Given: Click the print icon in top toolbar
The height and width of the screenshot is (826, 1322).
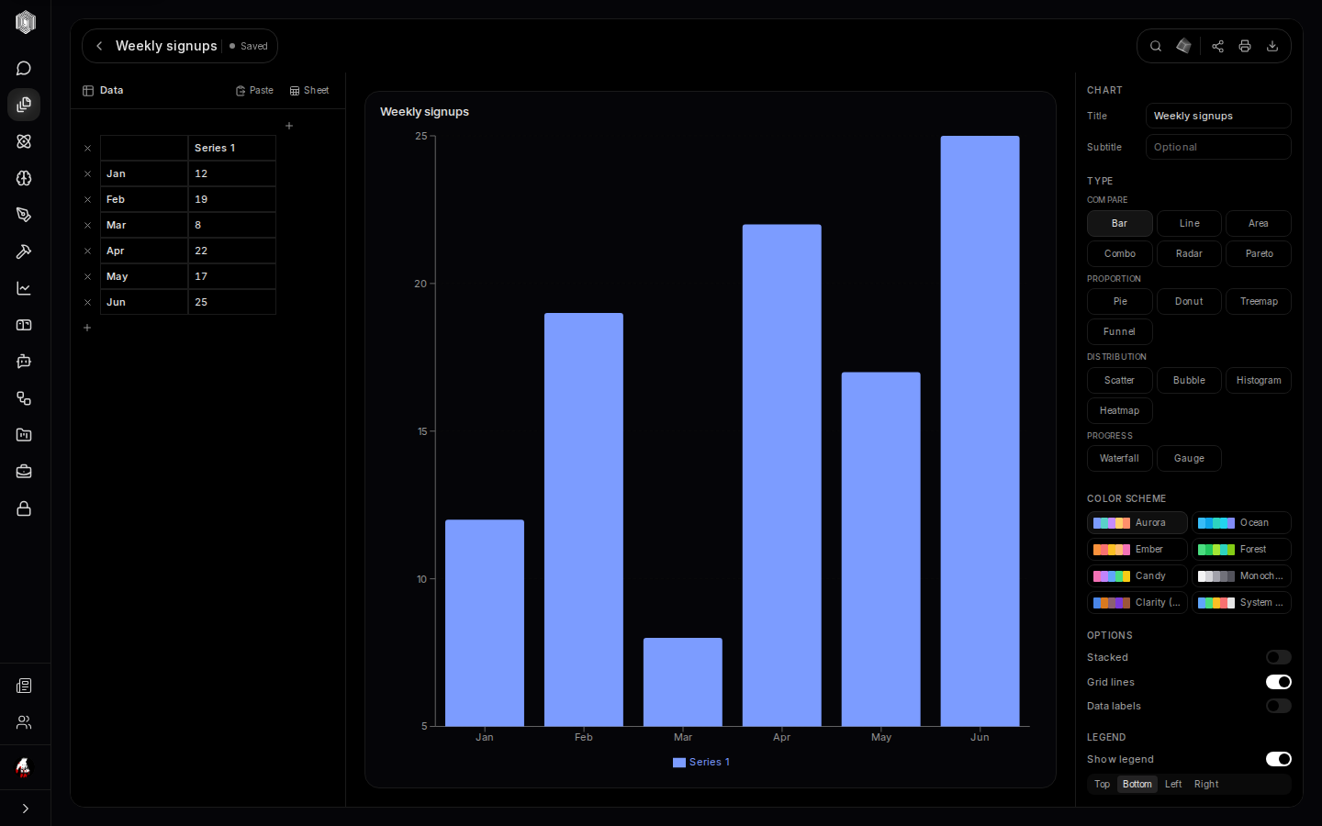Looking at the screenshot, I should (1245, 46).
